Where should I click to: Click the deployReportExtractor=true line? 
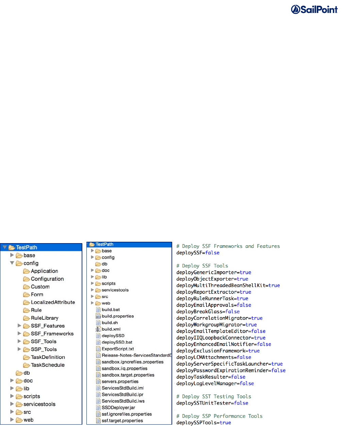pyautogui.click(x=214, y=292)
